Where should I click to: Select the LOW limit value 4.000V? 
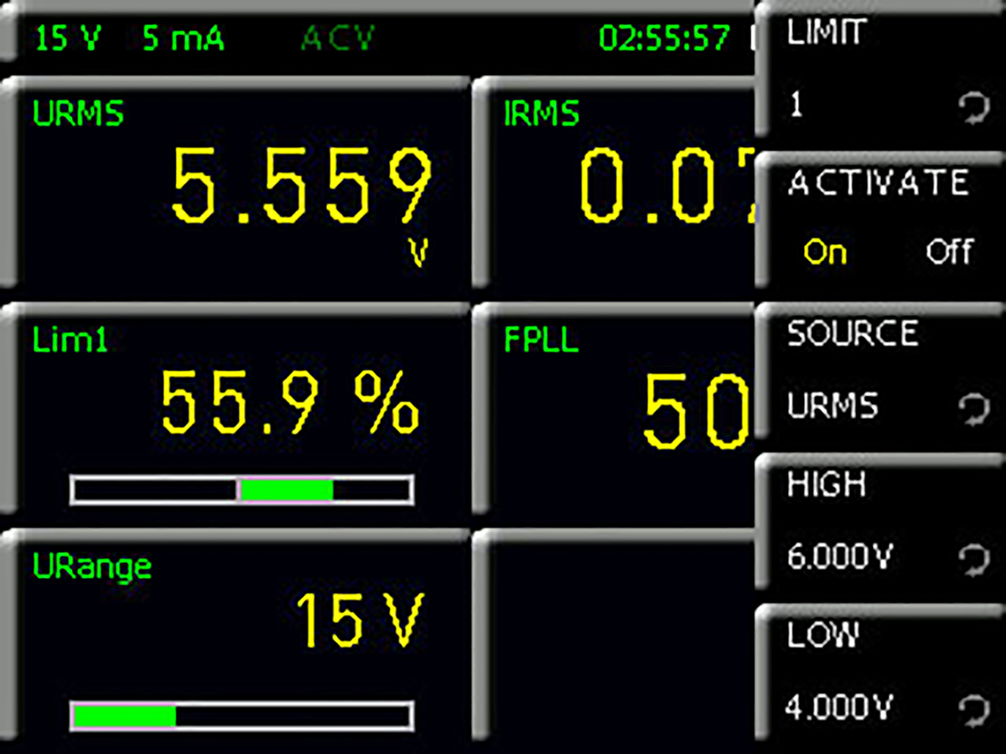(840, 709)
